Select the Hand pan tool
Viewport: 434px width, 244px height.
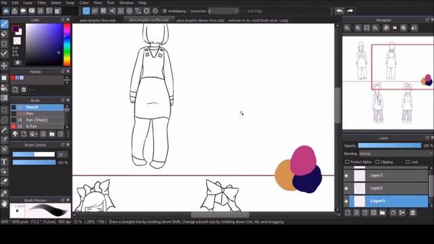coord(4,204)
